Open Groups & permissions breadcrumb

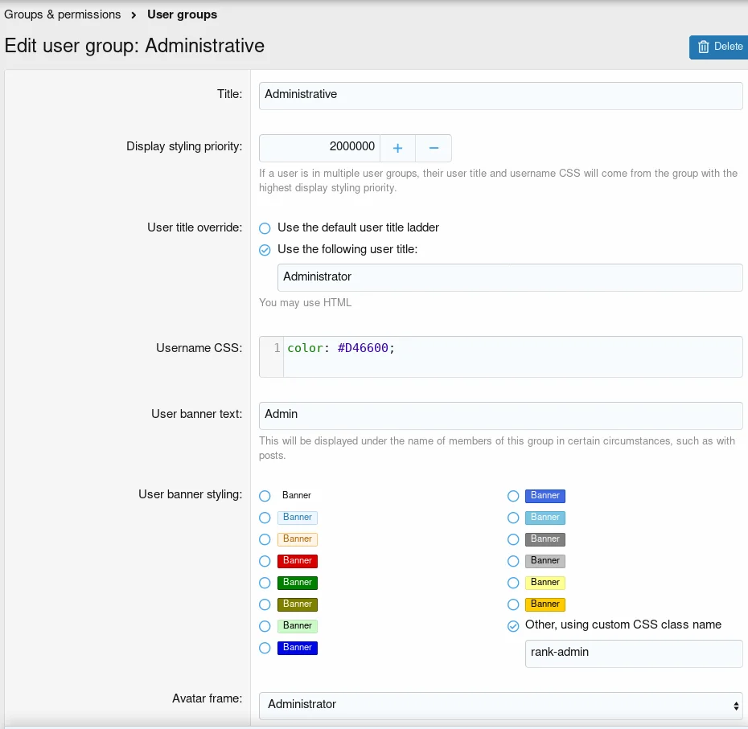[x=63, y=14]
